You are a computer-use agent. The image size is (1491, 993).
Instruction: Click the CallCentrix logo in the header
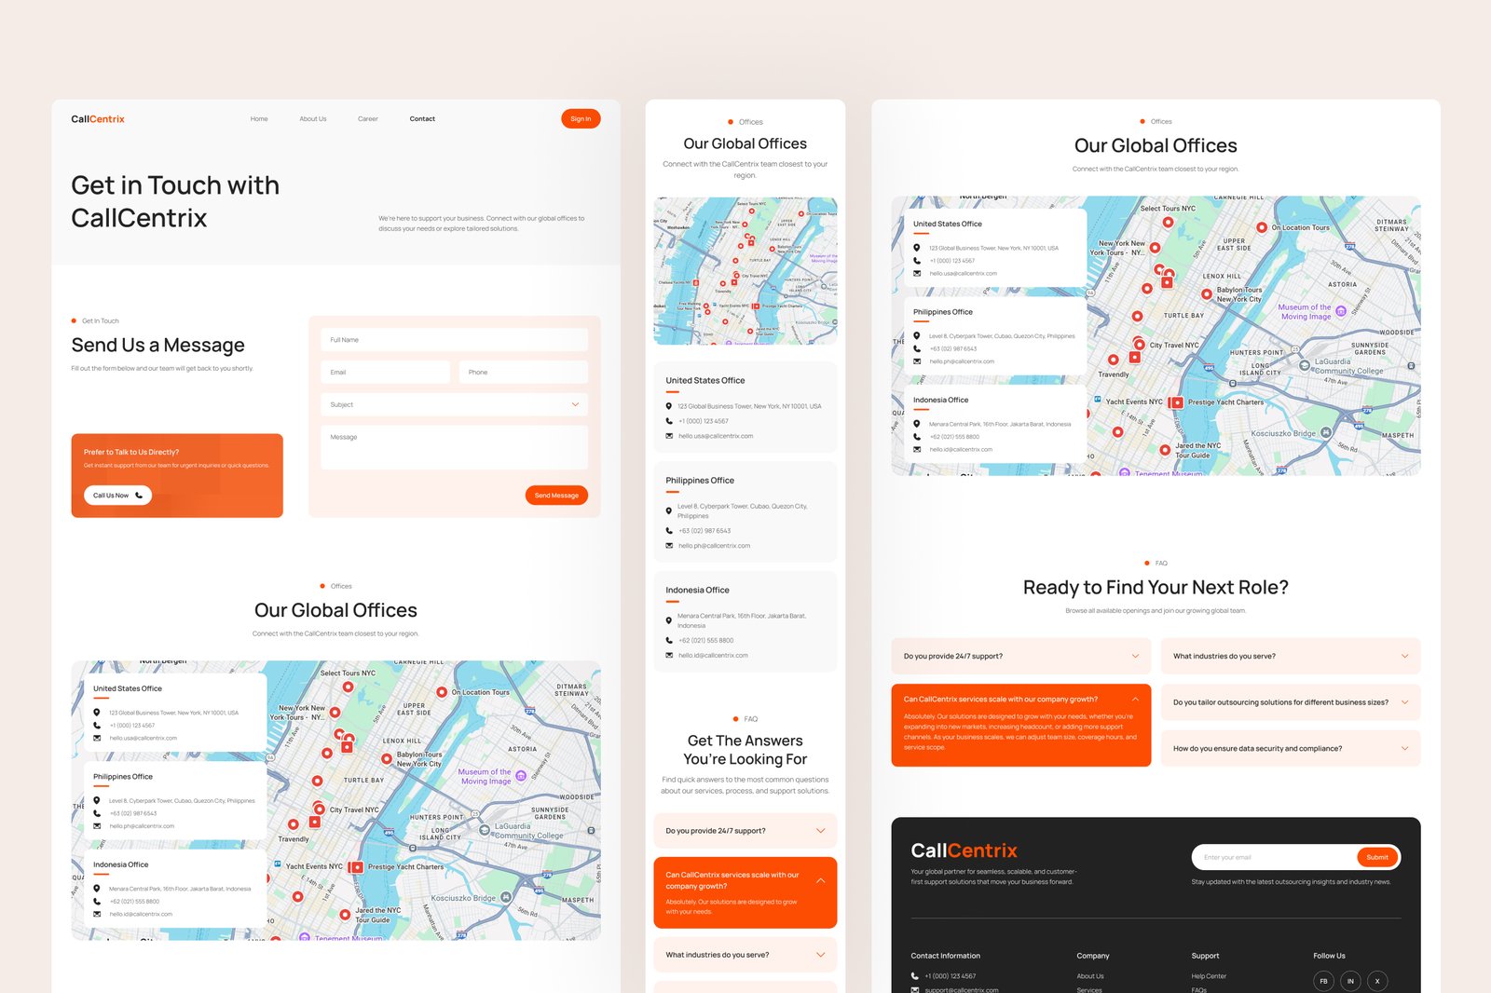pos(98,118)
